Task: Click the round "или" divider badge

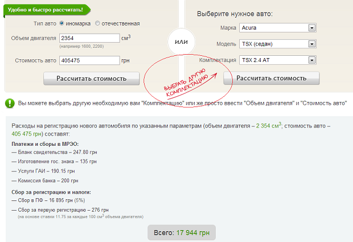Action: [181, 41]
